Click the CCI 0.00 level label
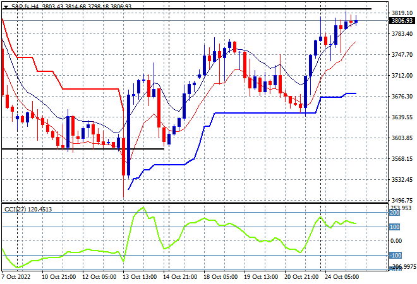The image size is (417, 284). coord(396,241)
